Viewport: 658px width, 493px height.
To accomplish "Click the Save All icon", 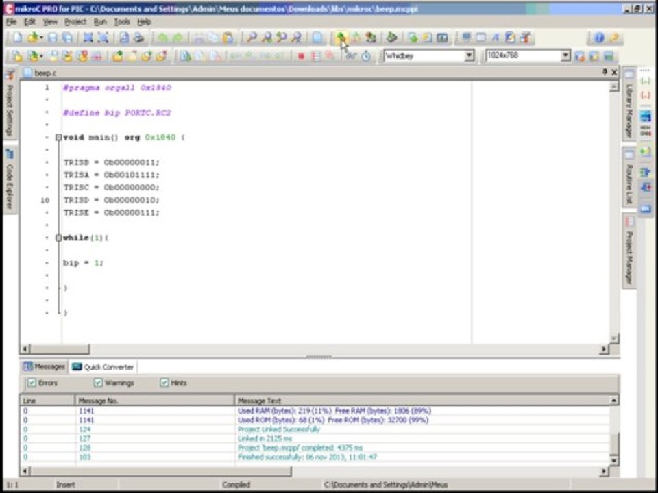I will point(67,37).
